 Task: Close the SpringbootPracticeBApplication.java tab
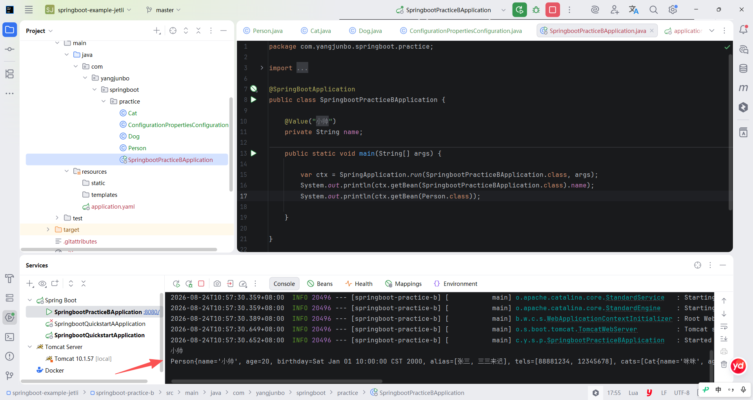tap(652, 31)
